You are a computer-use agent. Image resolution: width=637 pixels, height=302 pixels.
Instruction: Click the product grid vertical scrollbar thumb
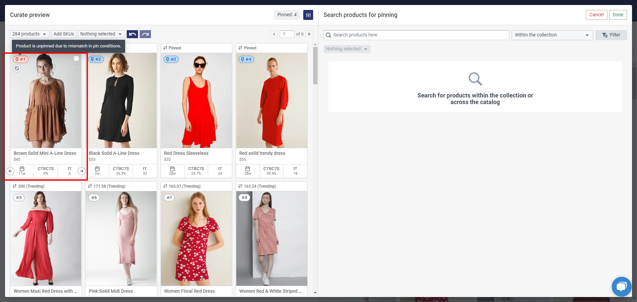coord(315,66)
